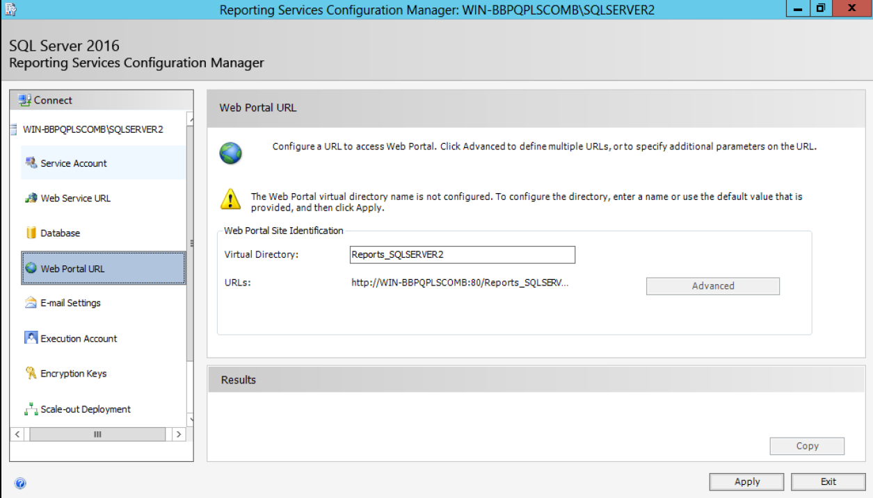Click the blue help question mark icon
The width and height of the screenshot is (873, 498).
(19, 483)
